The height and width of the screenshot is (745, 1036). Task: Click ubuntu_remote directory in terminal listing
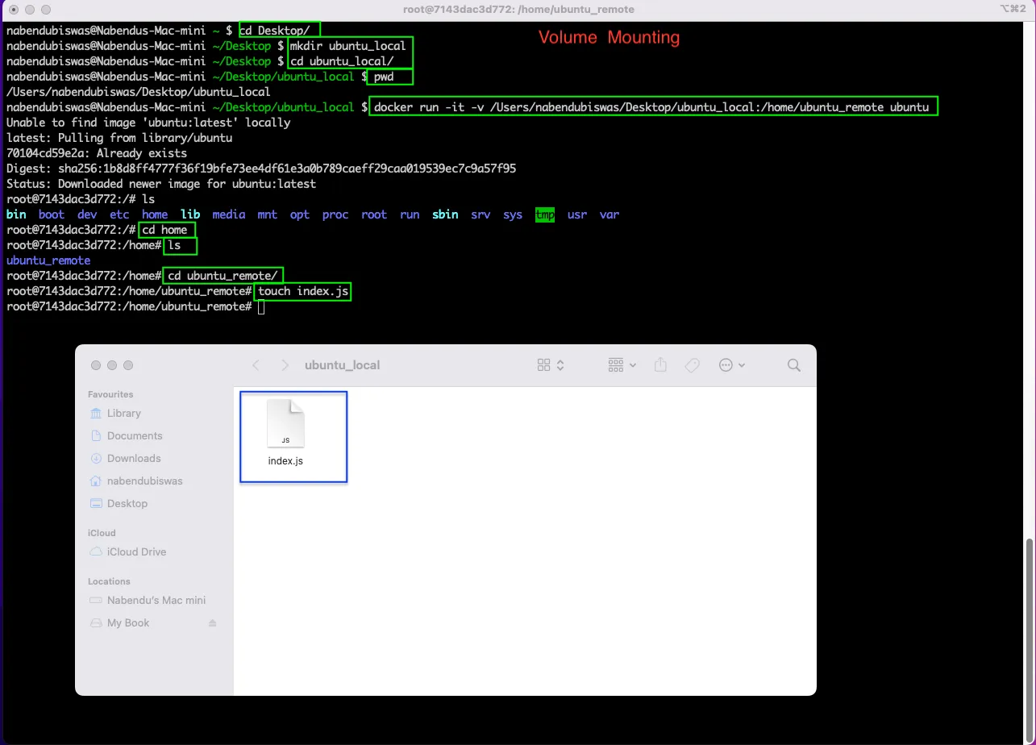point(48,260)
